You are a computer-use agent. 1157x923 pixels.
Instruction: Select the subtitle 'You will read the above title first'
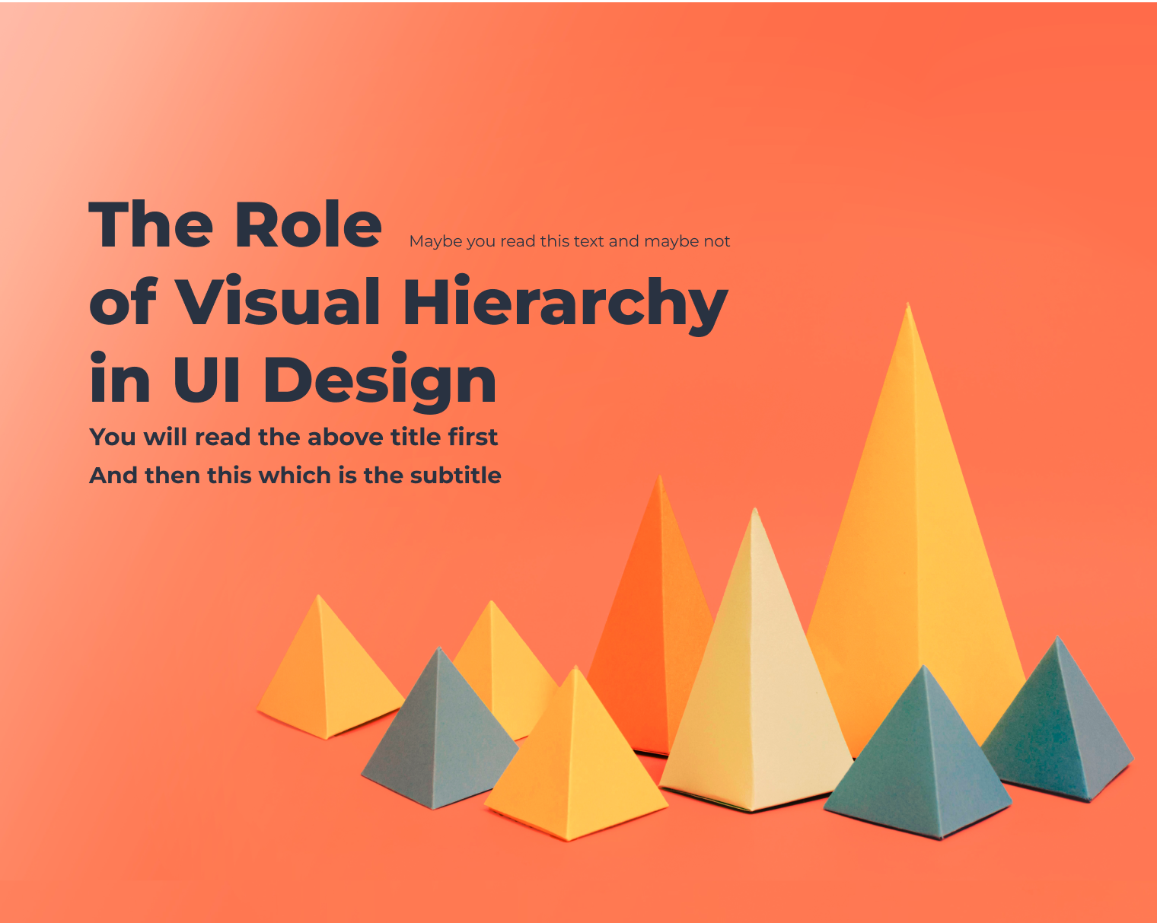[x=295, y=437]
